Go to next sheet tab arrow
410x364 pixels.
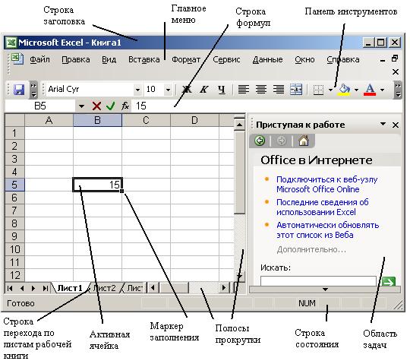click(33, 288)
